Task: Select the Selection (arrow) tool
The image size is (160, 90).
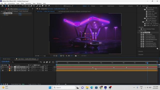Action: pos(6,6)
